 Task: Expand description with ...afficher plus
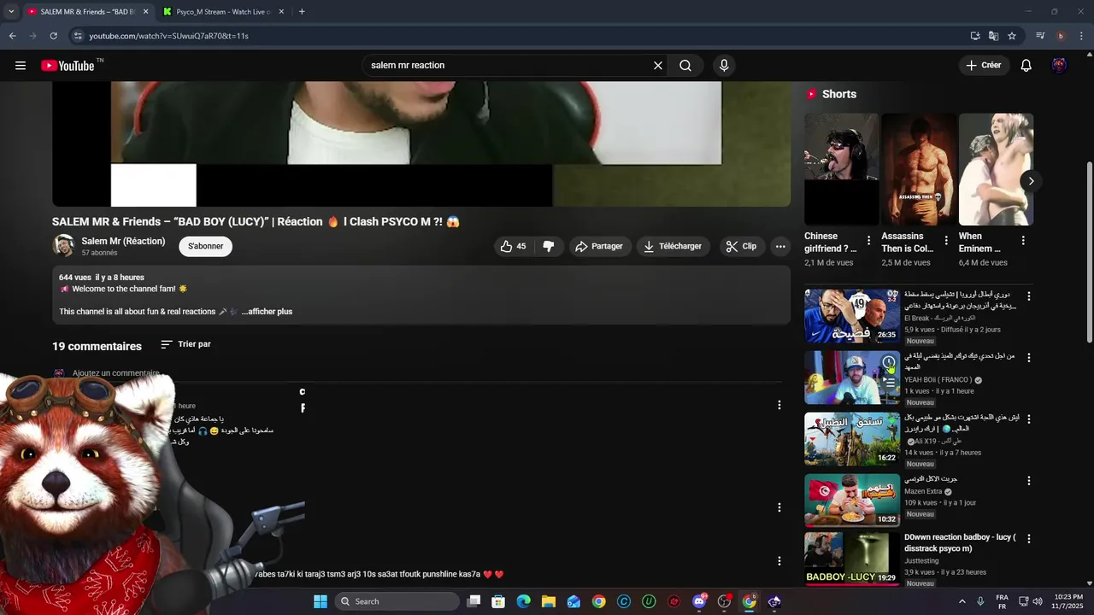pyautogui.click(x=267, y=312)
